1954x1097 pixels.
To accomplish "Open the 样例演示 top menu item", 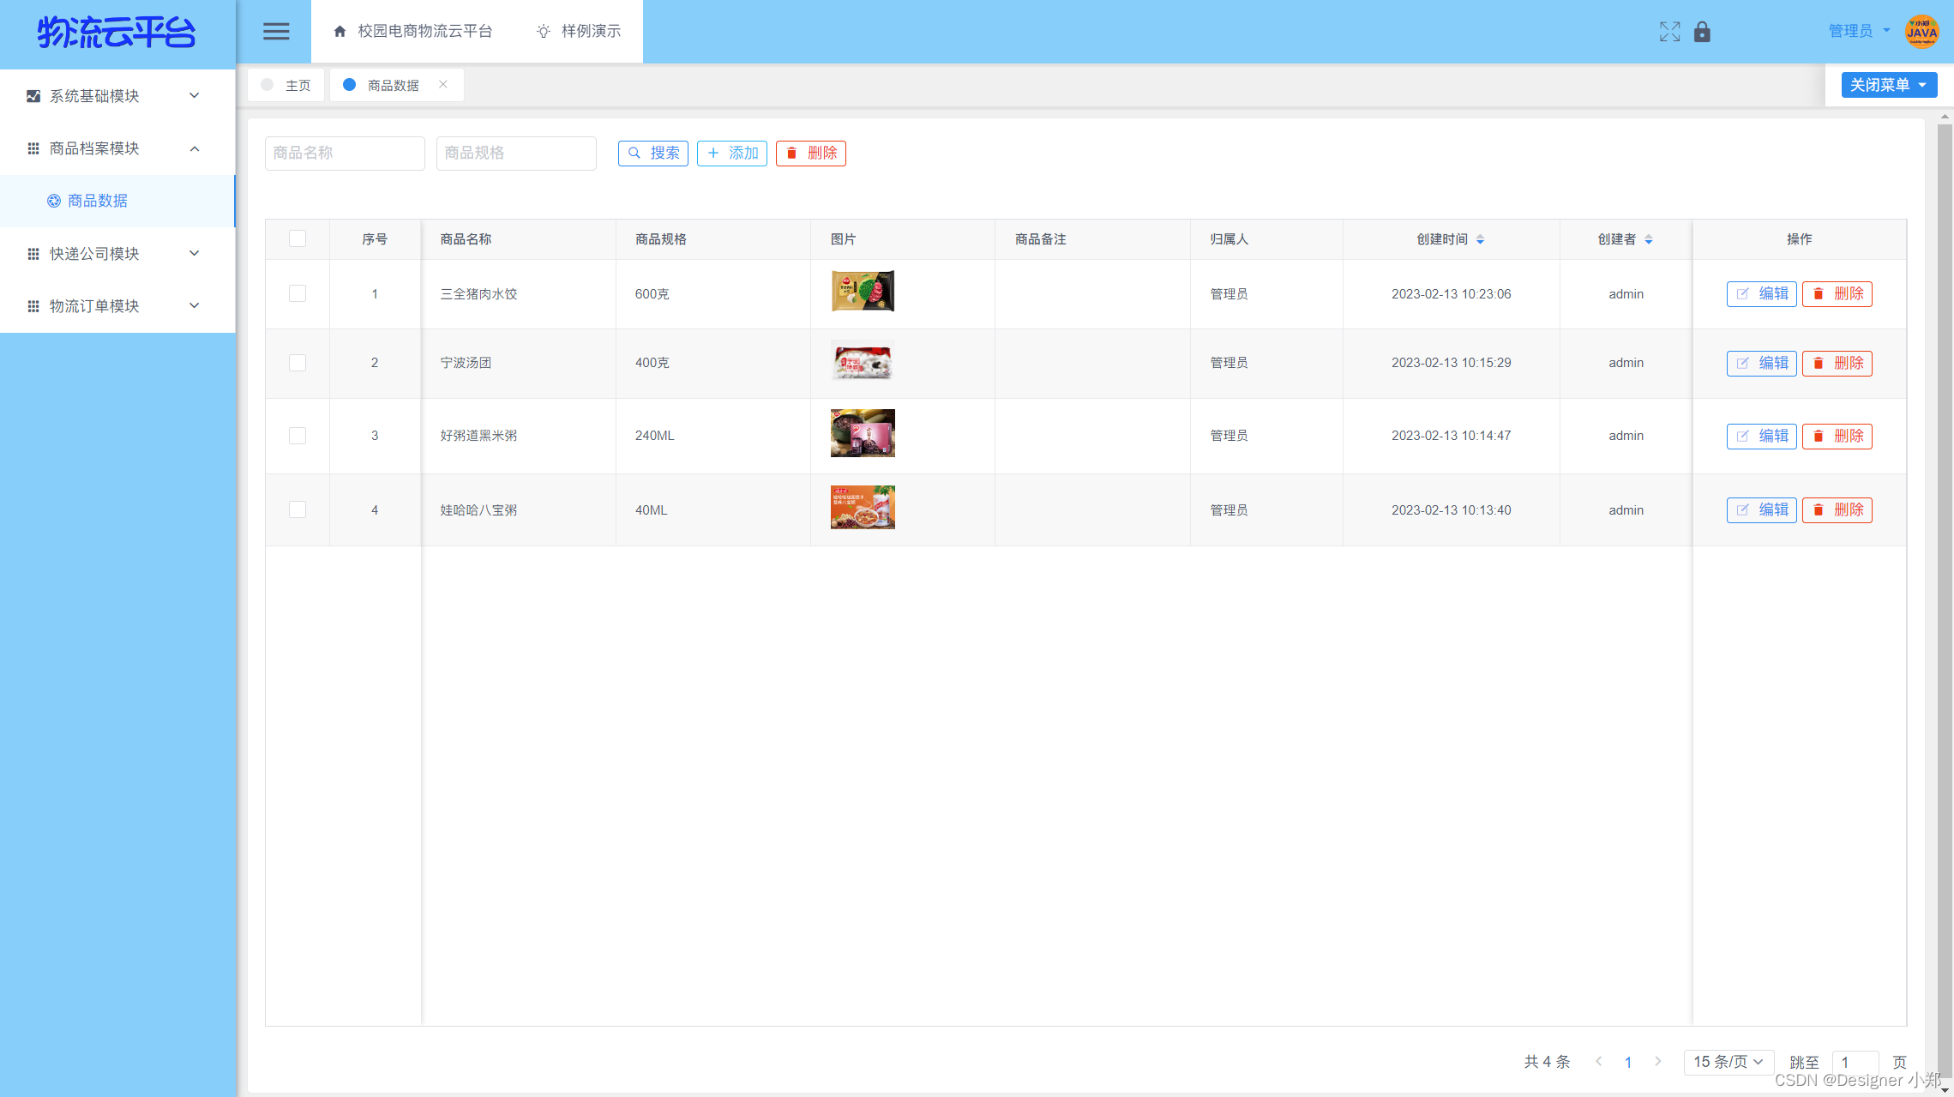I will (579, 32).
